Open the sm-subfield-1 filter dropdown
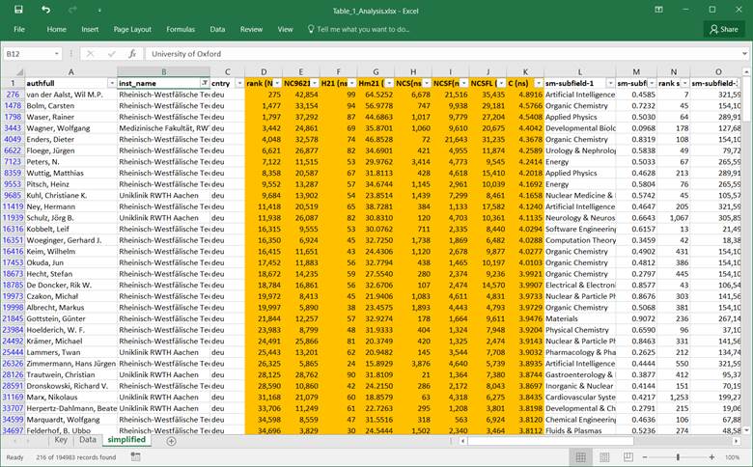The height and width of the screenshot is (467, 753). pyautogui.click(x=610, y=84)
